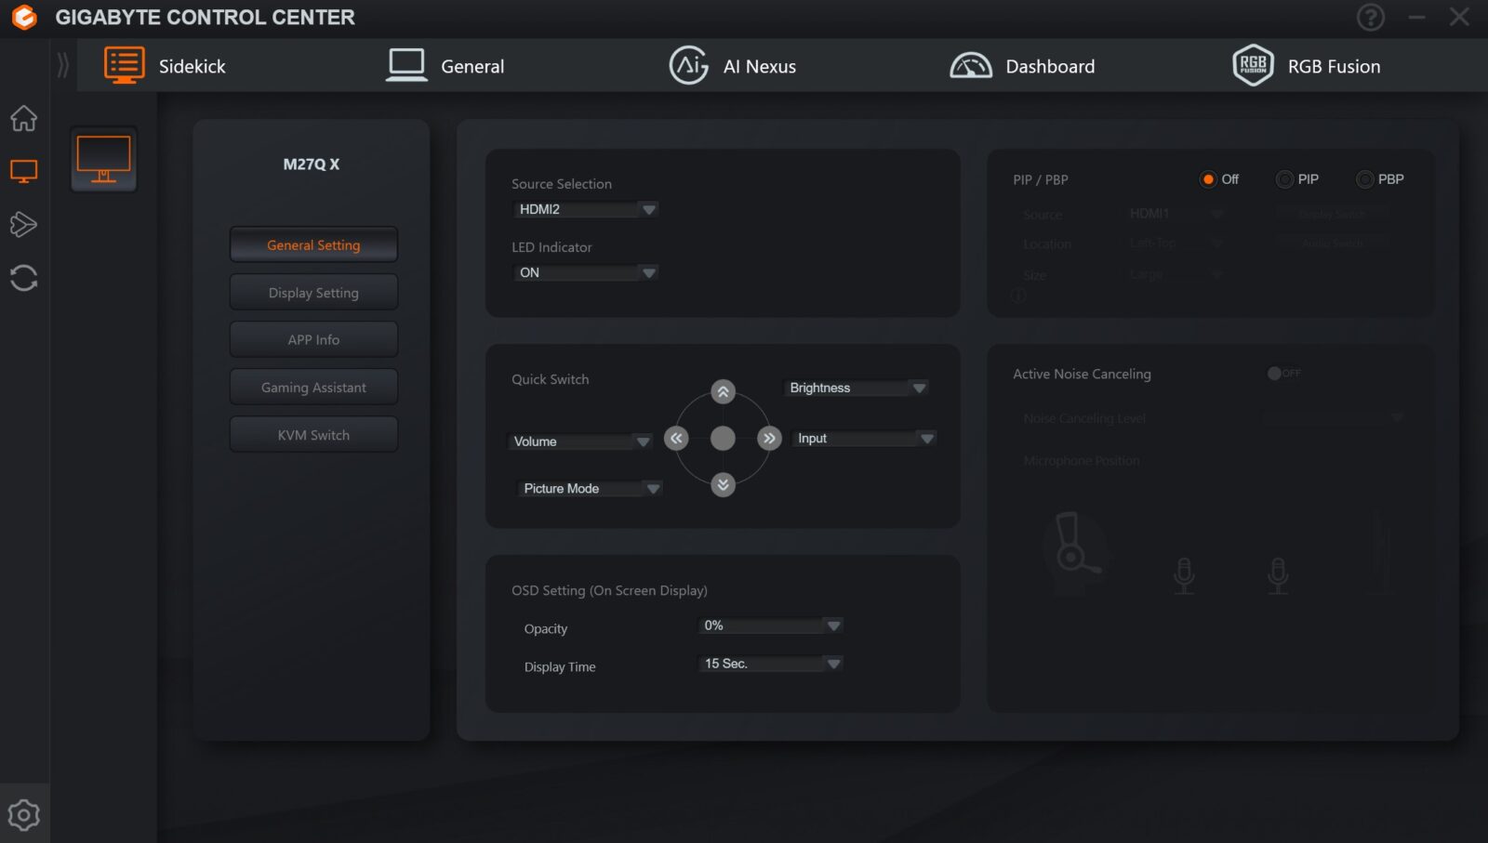This screenshot has width=1488, height=843.
Task: Switch to the RGB Fusion tab
Action: 1306,66
